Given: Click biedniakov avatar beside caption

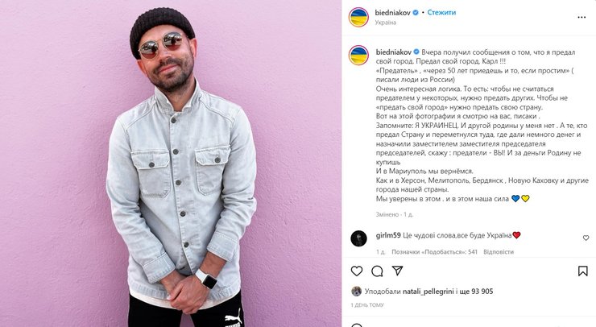Looking at the screenshot, I should pyautogui.click(x=359, y=56).
